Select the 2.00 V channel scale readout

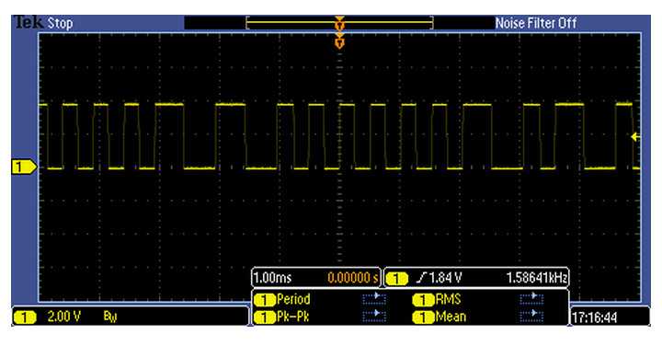(63, 317)
